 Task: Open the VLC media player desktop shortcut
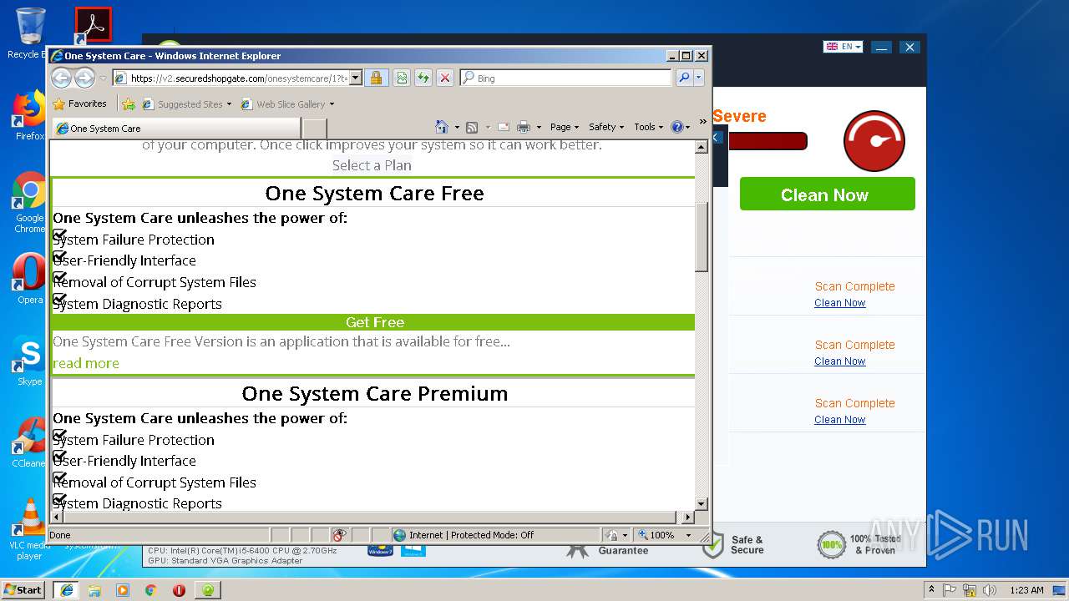coord(29,529)
